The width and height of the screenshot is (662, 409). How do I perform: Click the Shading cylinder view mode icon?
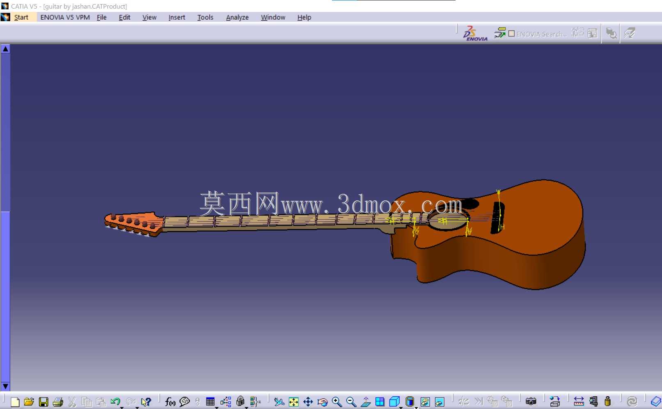tap(410, 401)
